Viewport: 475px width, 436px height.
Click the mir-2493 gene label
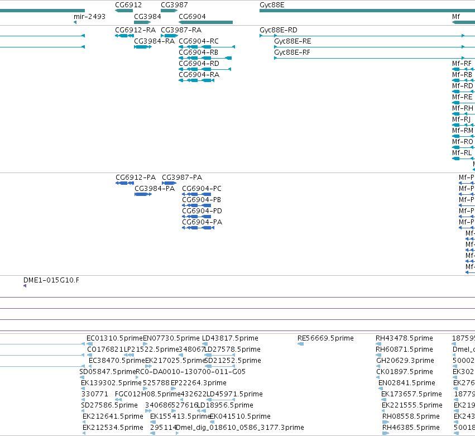coord(90,17)
